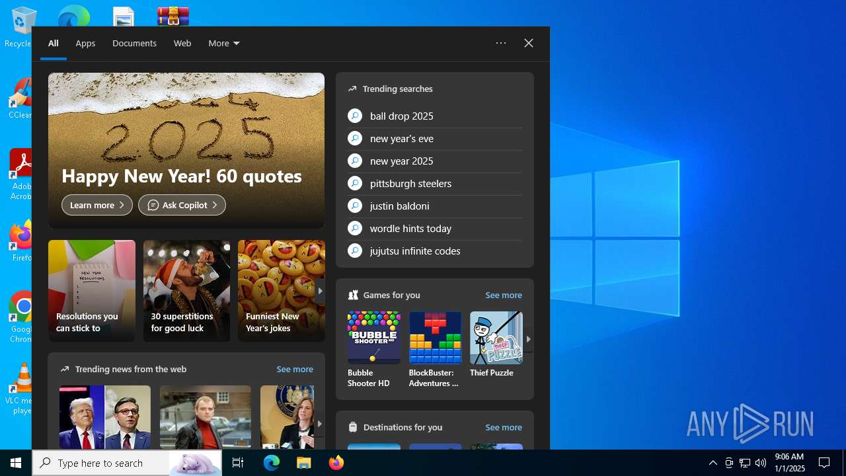Select Recycle Bin desktop icon

(21, 26)
